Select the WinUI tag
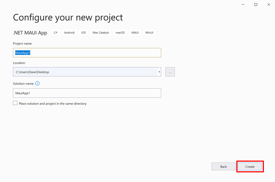The height and width of the screenshot is (182, 275). pos(149,32)
